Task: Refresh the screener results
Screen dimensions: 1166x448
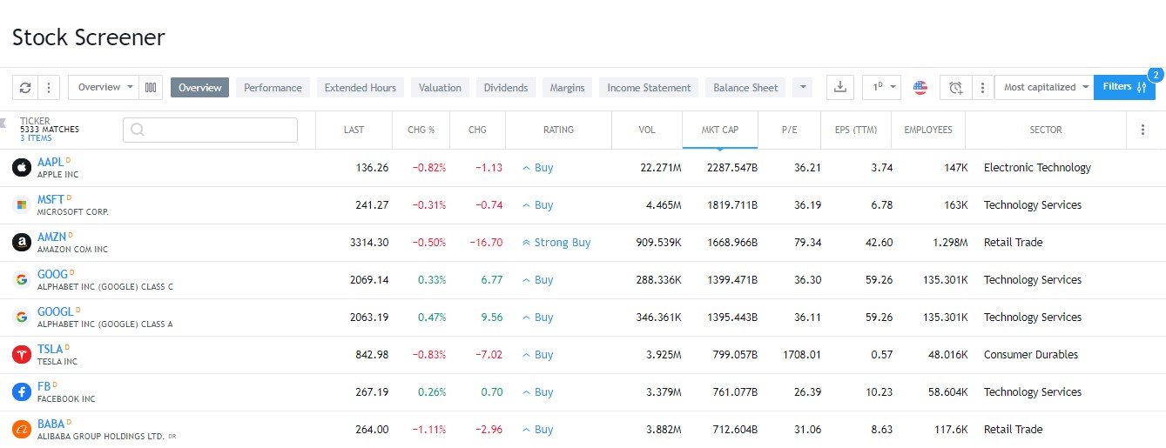Action: click(25, 88)
